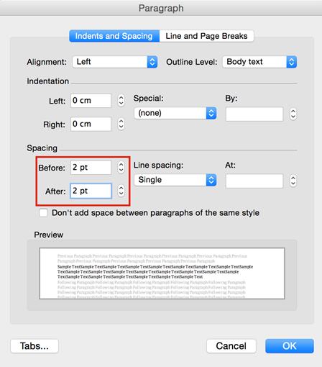Decrease the line spacing At value stepper
This screenshot has height=367, width=322.
coord(293,183)
